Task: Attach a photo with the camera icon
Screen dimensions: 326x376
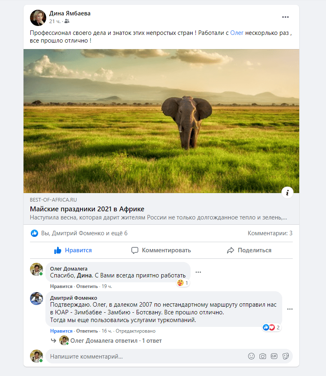Action: click(x=263, y=356)
